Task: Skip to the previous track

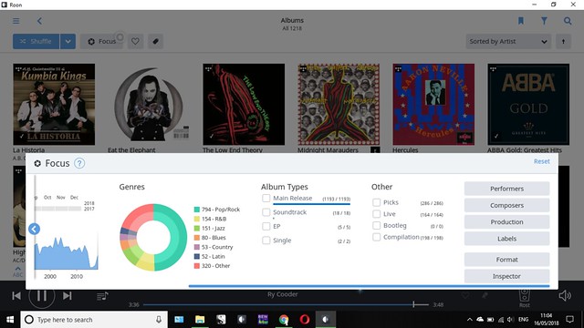Action: [x=16, y=296]
